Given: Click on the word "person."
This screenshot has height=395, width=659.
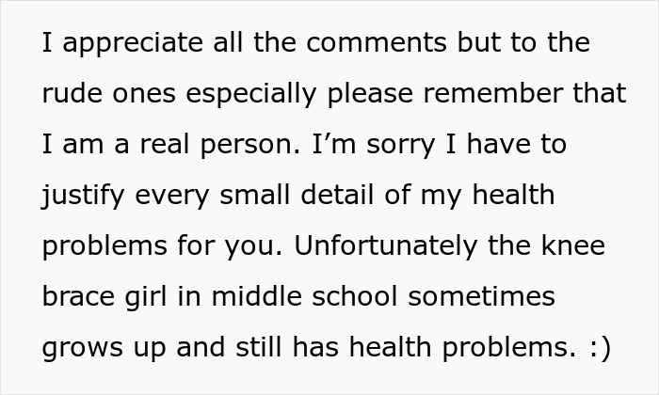Looking at the screenshot, I should pos(250,146).
